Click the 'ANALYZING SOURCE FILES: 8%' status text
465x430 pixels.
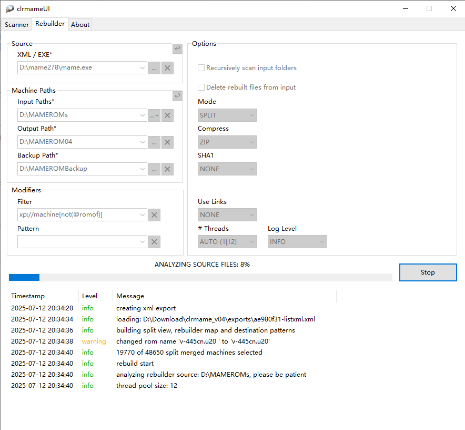(x=202, y=265)
